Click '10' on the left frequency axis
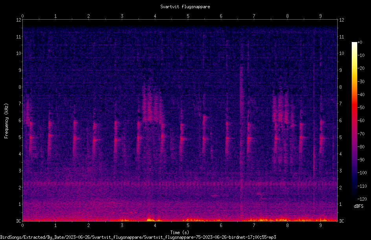371x240 pixels. [18, 53]
